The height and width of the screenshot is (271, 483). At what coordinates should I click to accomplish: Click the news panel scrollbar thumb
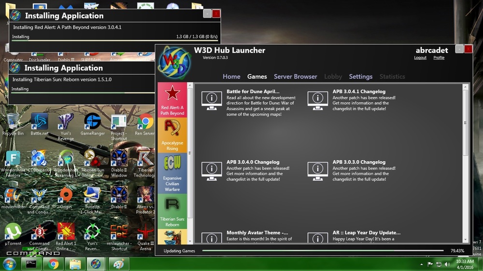coord(466,123)
